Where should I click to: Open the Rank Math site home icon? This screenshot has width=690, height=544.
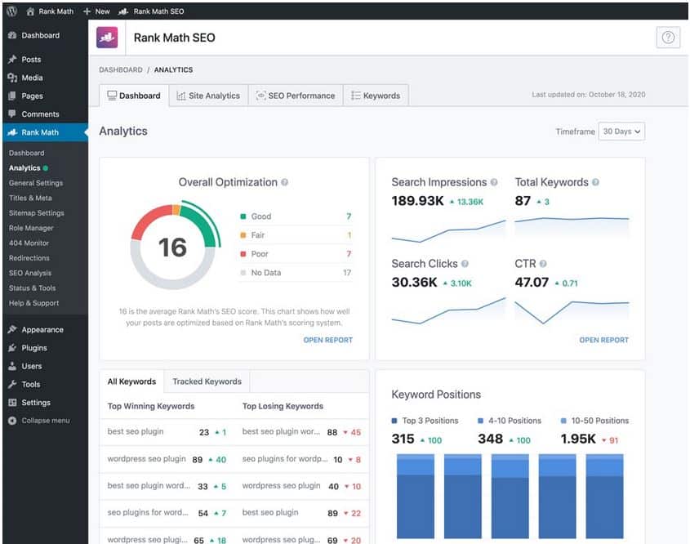tap(30, 11)
